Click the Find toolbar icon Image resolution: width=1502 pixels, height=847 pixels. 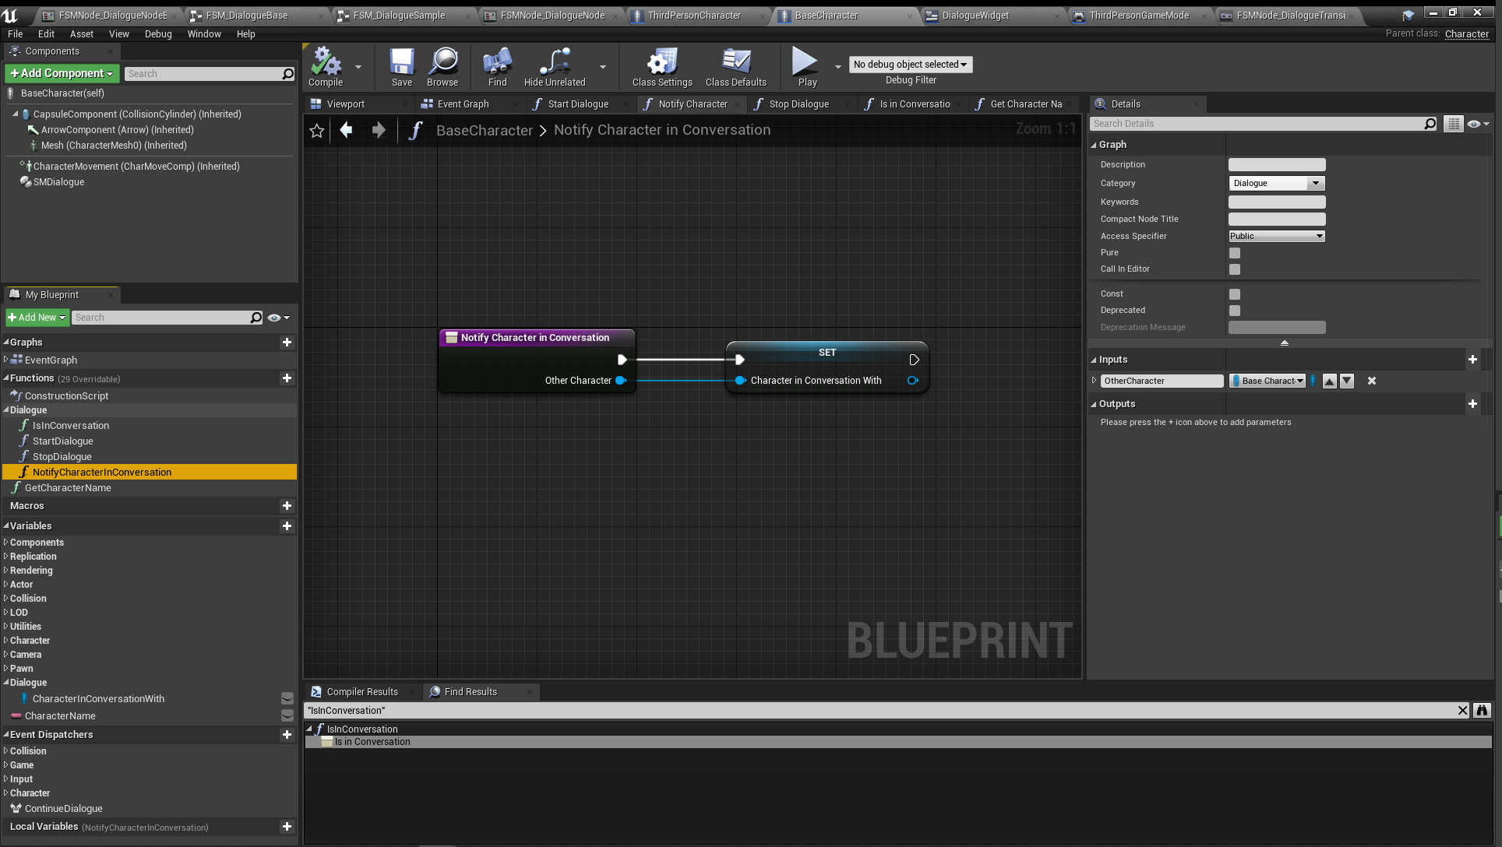pyautogui.click(x=497, y=63)
